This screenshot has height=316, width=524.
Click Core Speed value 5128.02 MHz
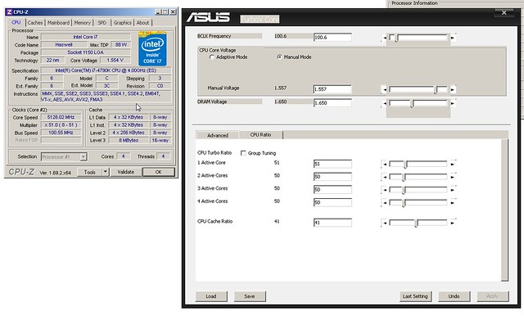[61, 117]
